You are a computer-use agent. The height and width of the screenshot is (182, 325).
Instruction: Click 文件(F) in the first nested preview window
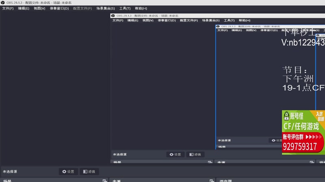pyautogui.click(x=118, y=21)
